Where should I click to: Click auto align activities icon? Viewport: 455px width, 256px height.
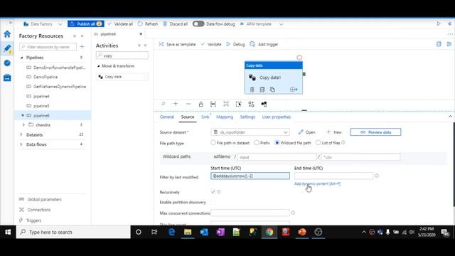click(251, 104)
